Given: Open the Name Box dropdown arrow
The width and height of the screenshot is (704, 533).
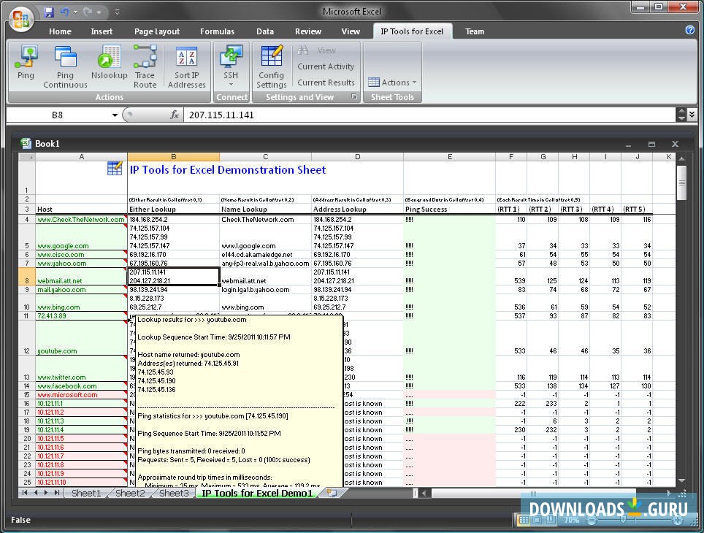Looking at the screenshot, I should [115, 115].
